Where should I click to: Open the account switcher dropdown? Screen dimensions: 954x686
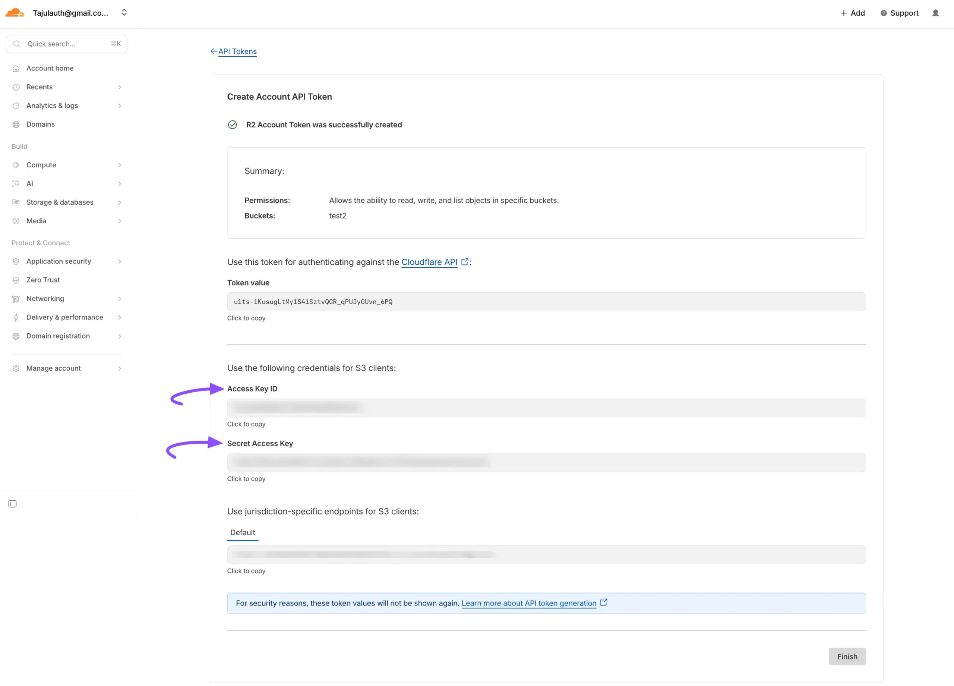(x=124, y=13)
